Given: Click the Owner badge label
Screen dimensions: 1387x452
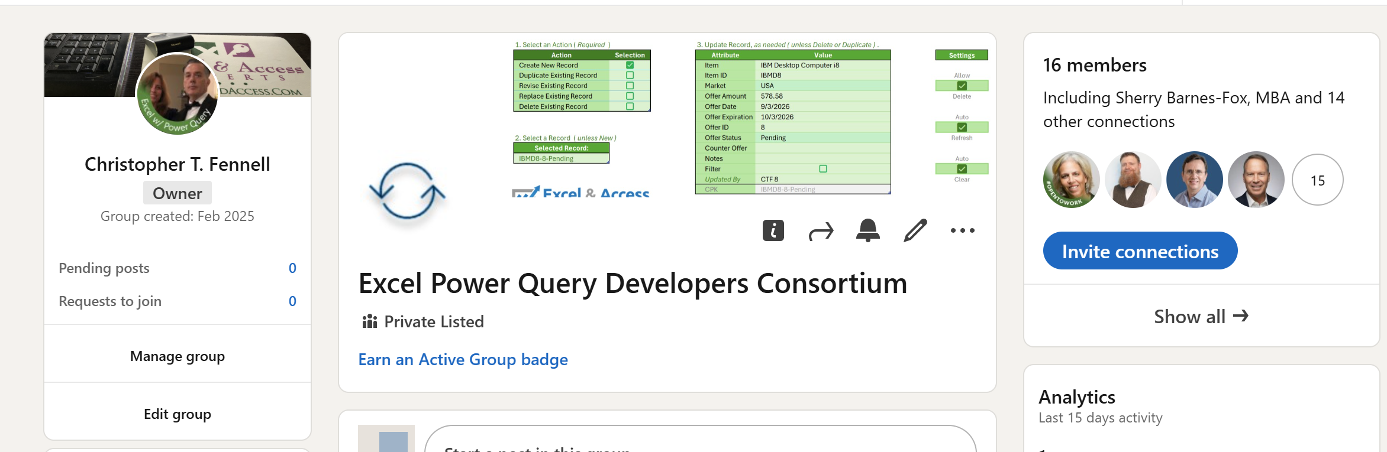Looking at the screenshot, I should click(x=178, y=193).
